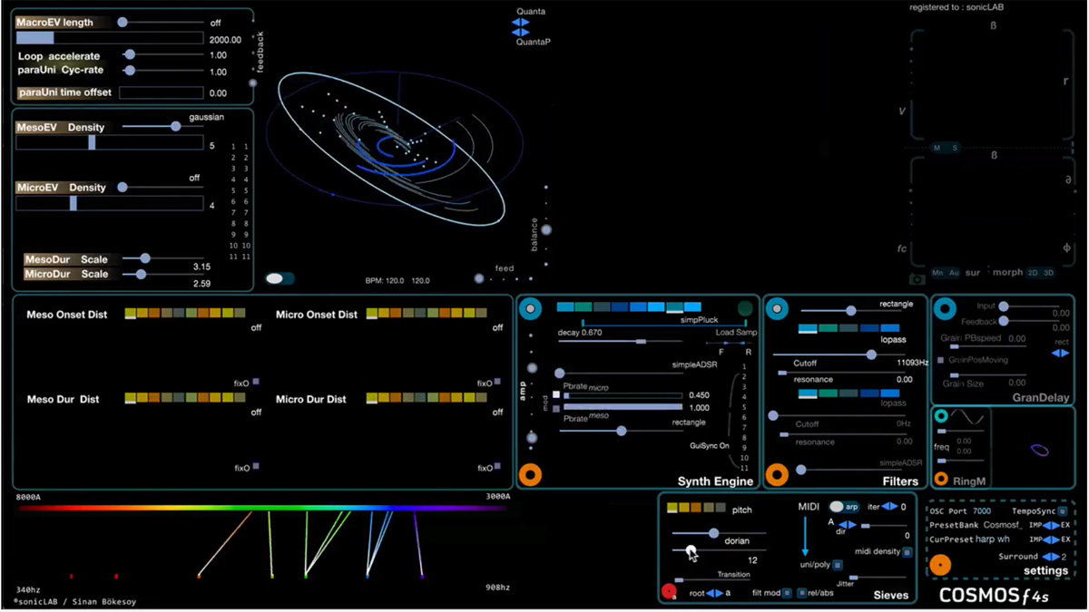This screenshot has width=1089, height=612.
Task: Click the orange RingM ring icon
Action: click(x=942, y=479)
